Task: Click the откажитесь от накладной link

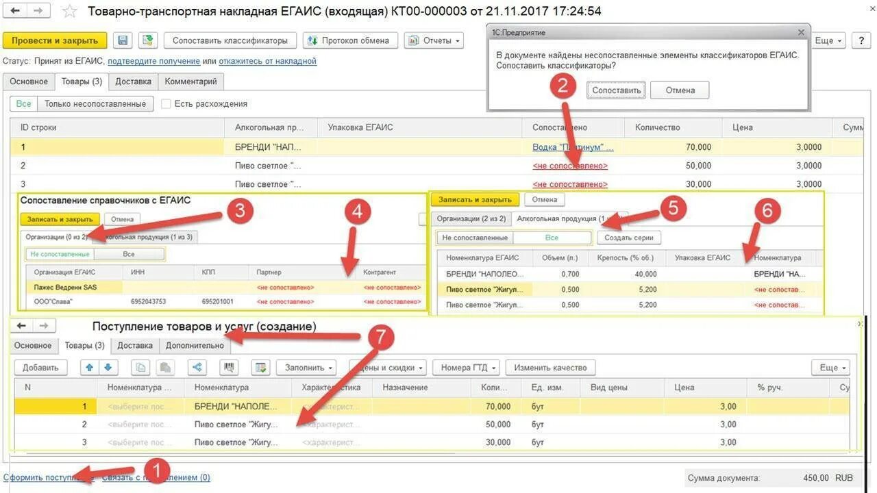Action: point(267,61)
